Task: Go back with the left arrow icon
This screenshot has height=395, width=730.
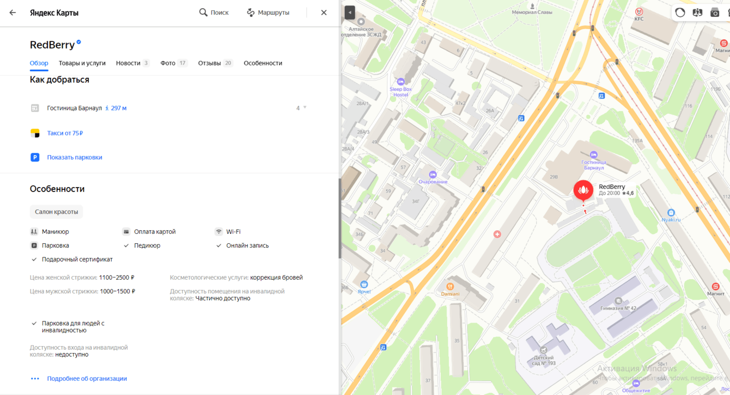Action: pyautogui.click(x=13, y=13)
